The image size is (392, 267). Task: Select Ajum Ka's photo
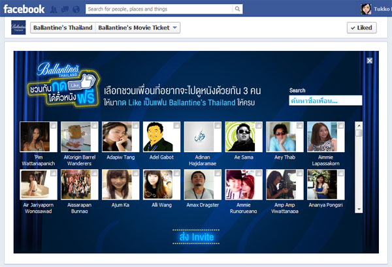117,185
